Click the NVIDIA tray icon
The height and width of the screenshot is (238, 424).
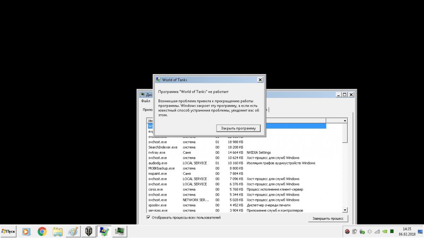384,232
